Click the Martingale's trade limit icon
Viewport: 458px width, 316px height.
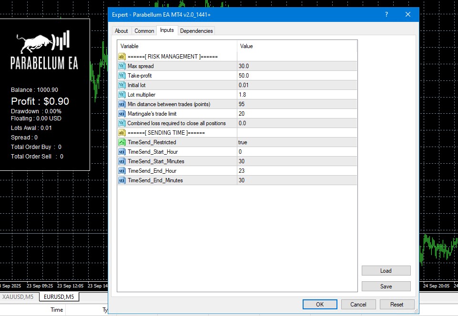coord(122,114)
